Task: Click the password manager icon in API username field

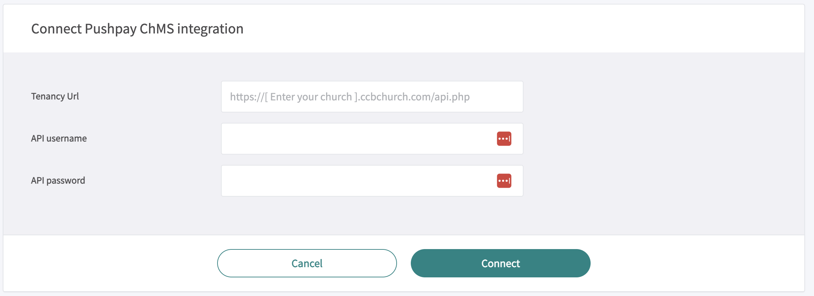Action: pos(504,139)
